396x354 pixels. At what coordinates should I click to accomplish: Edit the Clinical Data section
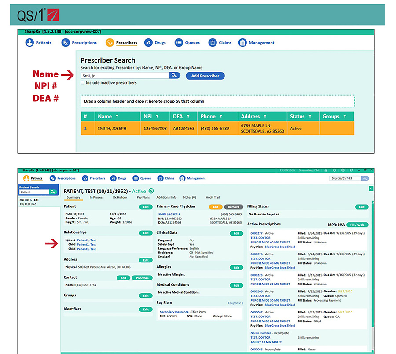[x=236, y=233]
